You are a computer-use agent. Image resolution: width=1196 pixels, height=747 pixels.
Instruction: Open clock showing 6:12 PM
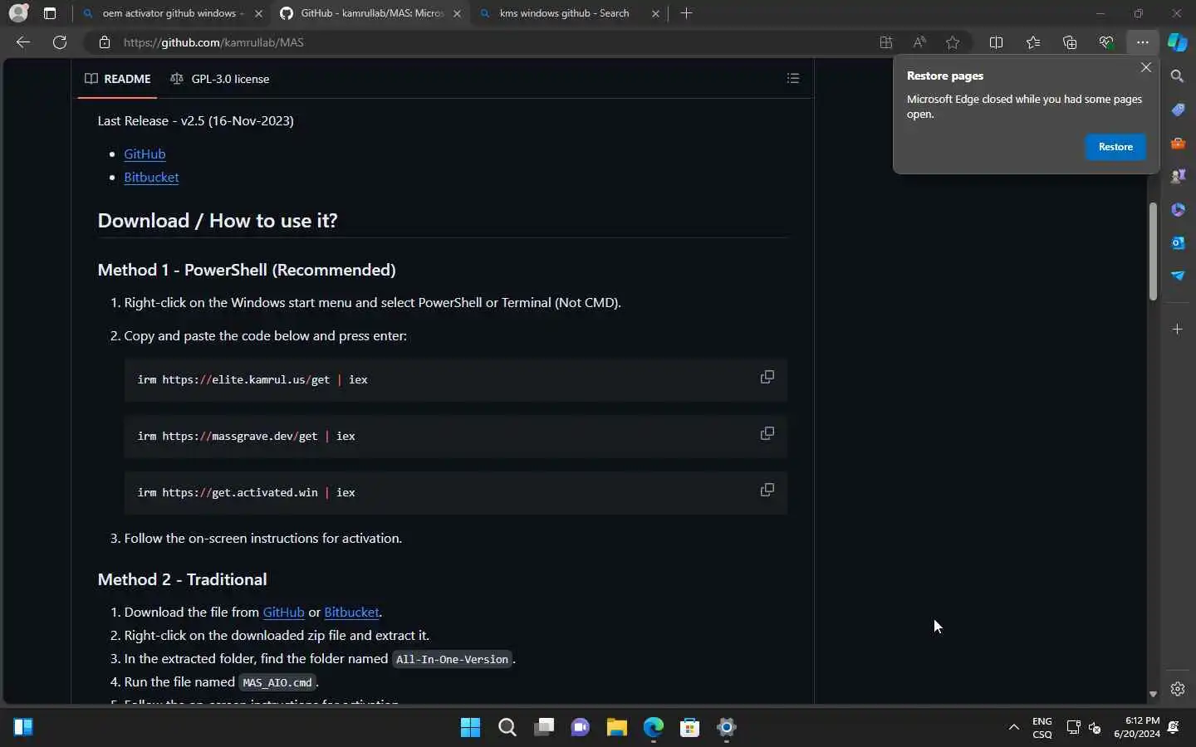pos(1137,727)
